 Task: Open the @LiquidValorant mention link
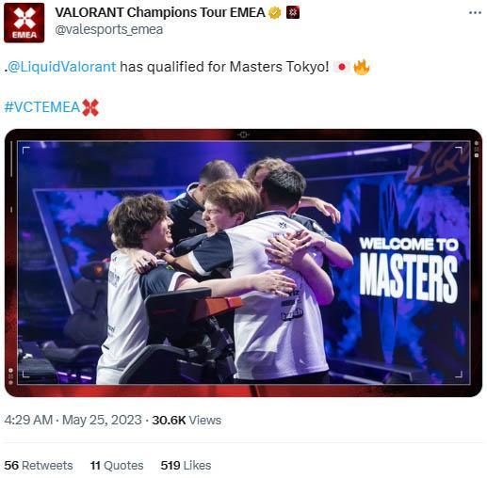point(61,67)
